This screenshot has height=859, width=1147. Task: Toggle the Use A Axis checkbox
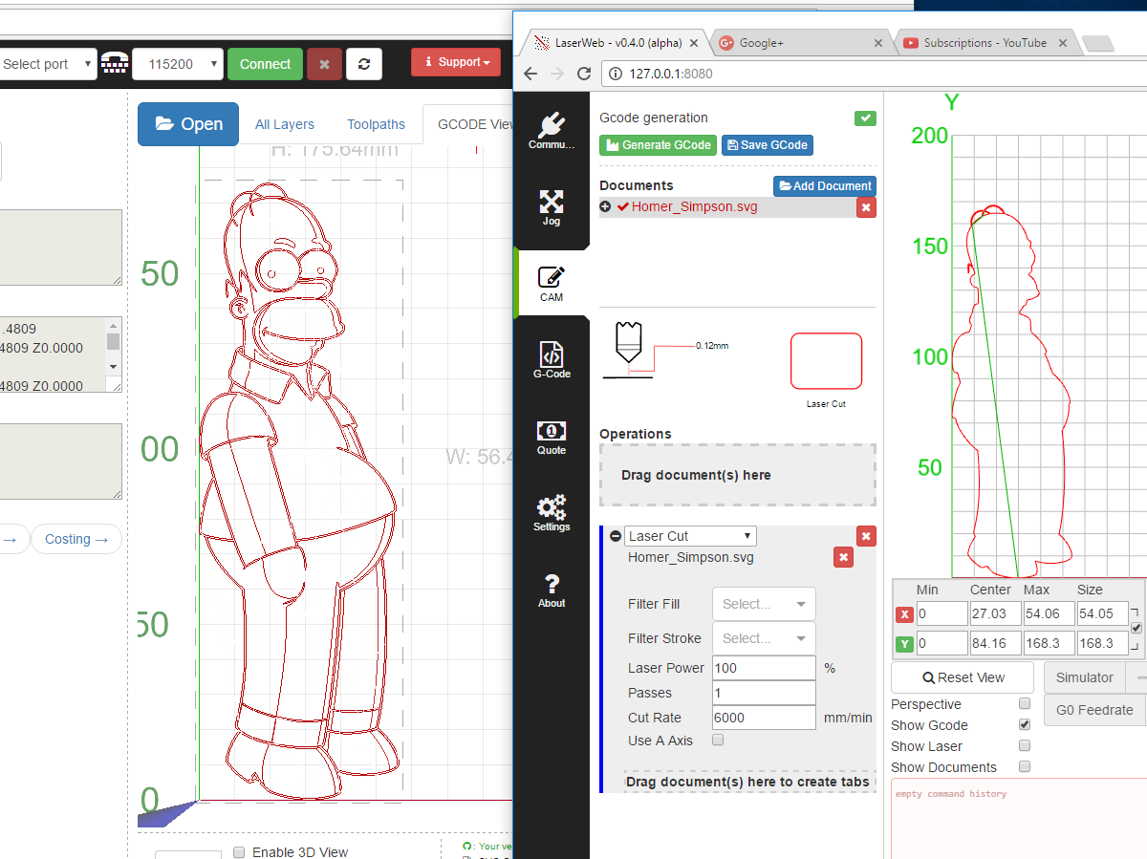[718, 741]
